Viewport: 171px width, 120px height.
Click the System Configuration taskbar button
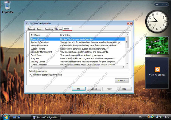(46, 117)
